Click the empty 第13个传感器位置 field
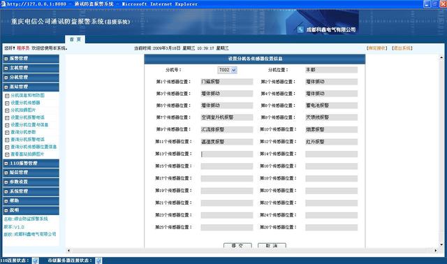This screenshot has width=447, height=264. 226,154
